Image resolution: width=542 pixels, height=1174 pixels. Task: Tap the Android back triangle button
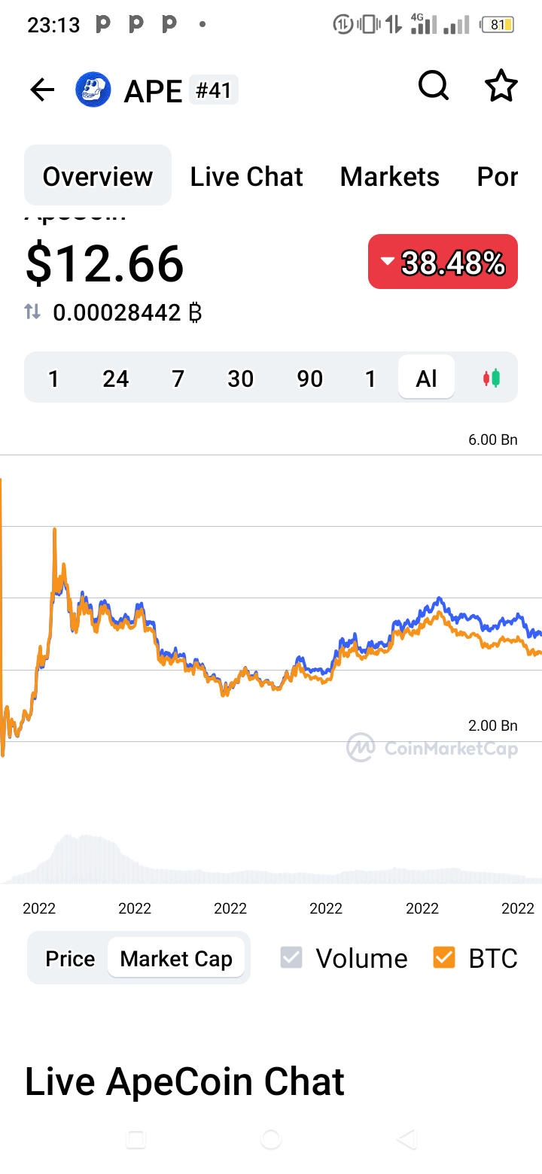point(406,1139)
